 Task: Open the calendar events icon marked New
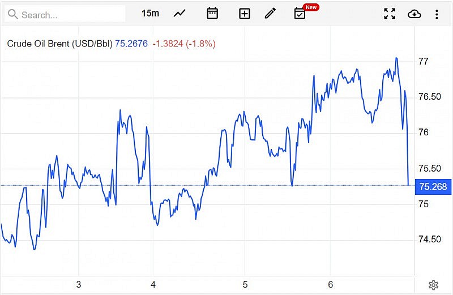click(x=300, y=14)
